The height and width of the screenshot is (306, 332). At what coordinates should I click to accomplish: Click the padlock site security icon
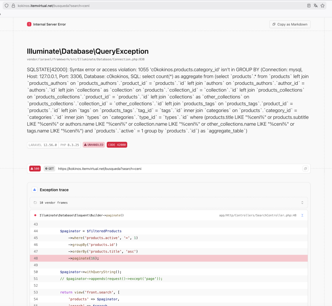point(13,6)
